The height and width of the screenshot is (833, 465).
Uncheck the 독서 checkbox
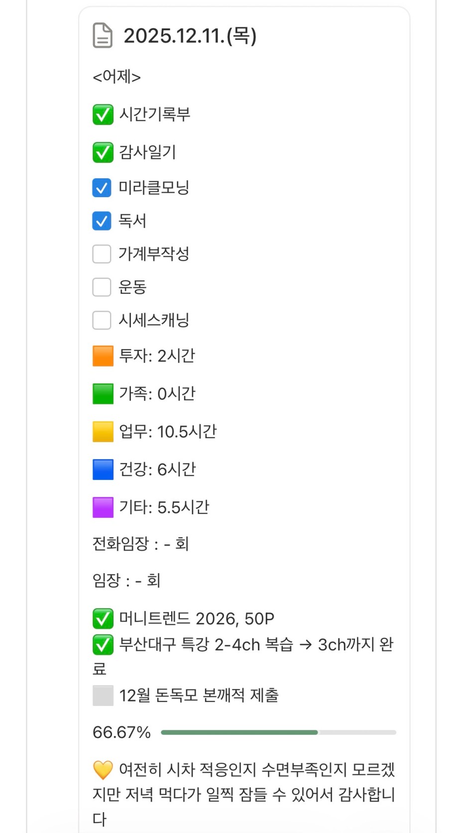(x=102, y=221)
